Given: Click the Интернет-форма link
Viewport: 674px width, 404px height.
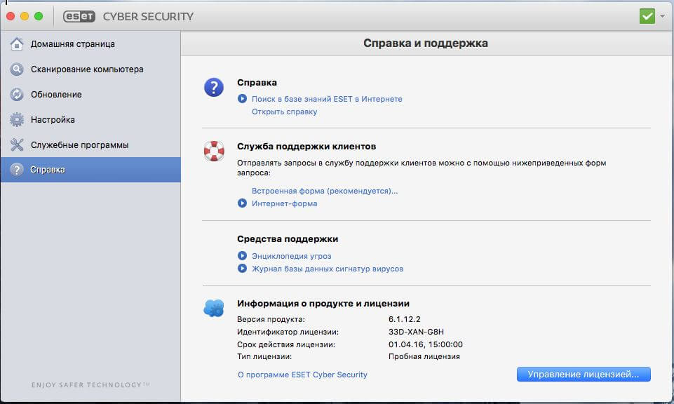Looking at the screenshot, I should pyautogui.click(x=285, y=203).
